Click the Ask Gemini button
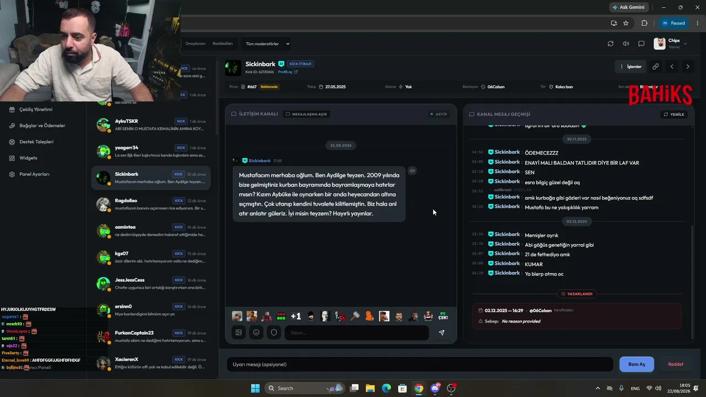Screen dimensions: 706x397 628,7
